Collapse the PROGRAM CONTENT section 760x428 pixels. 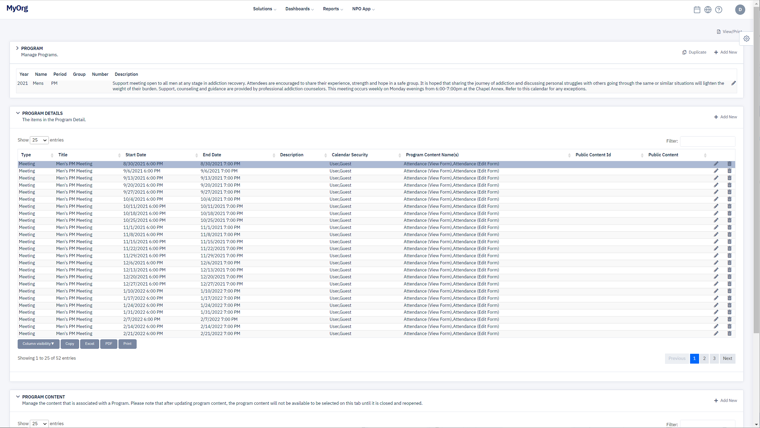(x=18, y=397)
